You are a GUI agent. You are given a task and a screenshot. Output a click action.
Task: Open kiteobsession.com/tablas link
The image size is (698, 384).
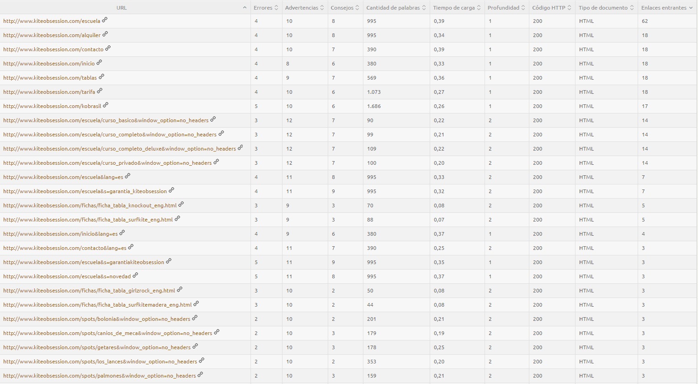pos(50,78)
